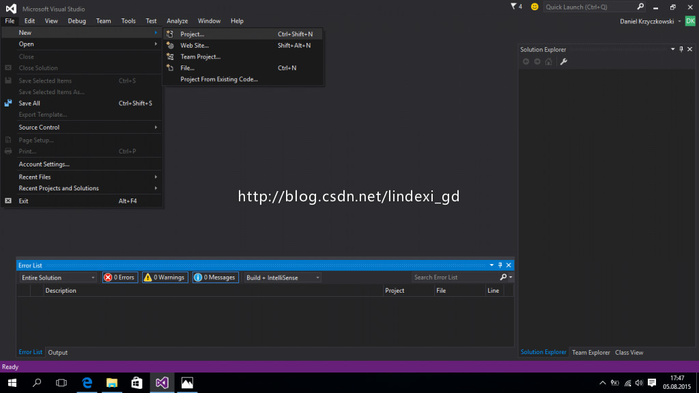Open the Tools menu
Viewport: 699px width, 393px height.
(128, 21)
